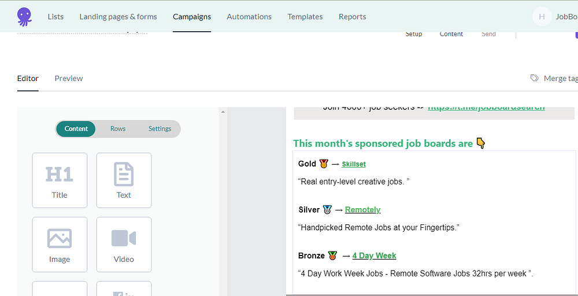Add a Title H1 content block
Screen dimensions: 578x296
tap(60, 180)
